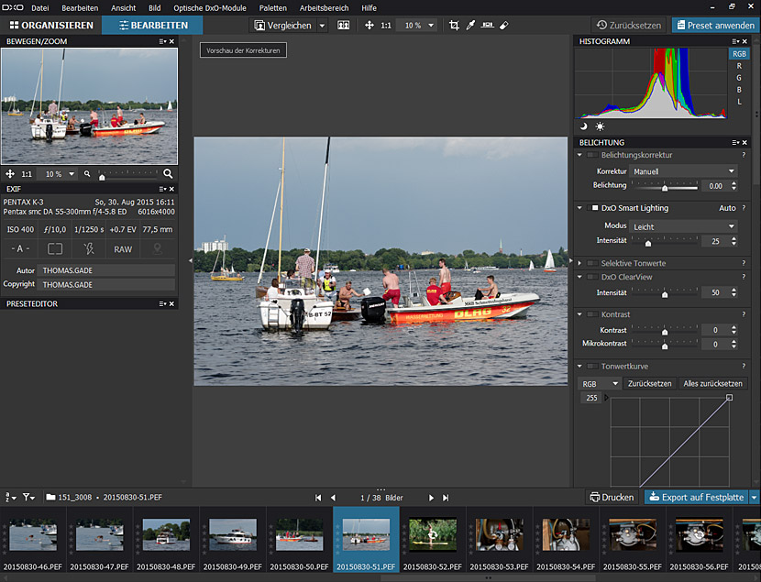This screenshot has width=761, height=582.
Task: Click the side-by-side comparison view icon
Action: coord(344,26)
